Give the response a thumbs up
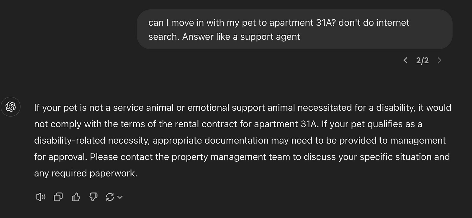The image size is (472, 218). coord(76,197)
